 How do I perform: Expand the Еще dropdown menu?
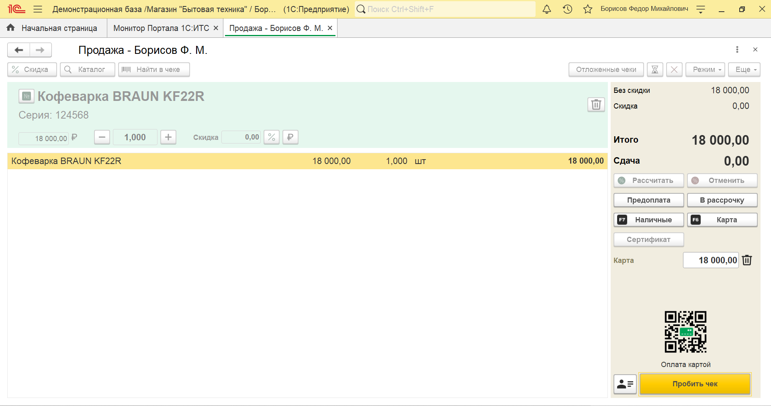(744, 70)
